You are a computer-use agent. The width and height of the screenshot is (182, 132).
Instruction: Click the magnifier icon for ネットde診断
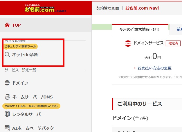coord(7,54)
